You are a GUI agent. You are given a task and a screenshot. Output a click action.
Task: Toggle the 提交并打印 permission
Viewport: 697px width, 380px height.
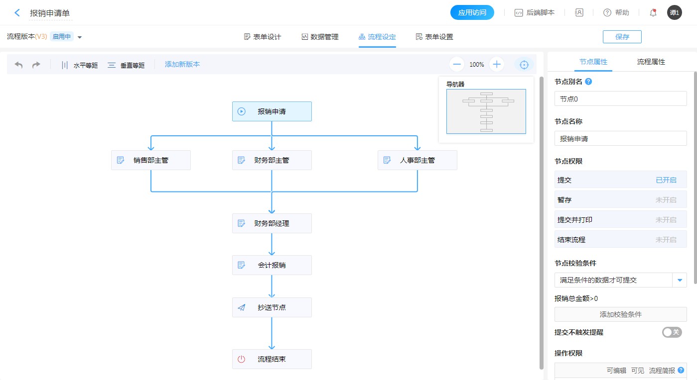pyautogui.click(x=666, y=220)
